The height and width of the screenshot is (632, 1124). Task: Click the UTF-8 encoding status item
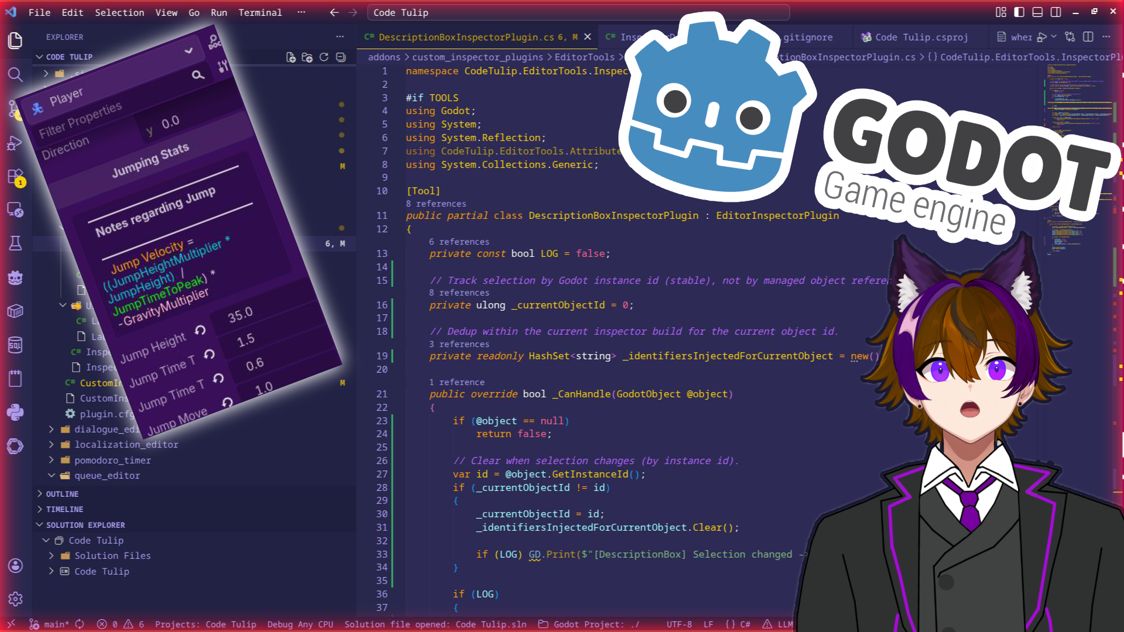tap(679, 624)
